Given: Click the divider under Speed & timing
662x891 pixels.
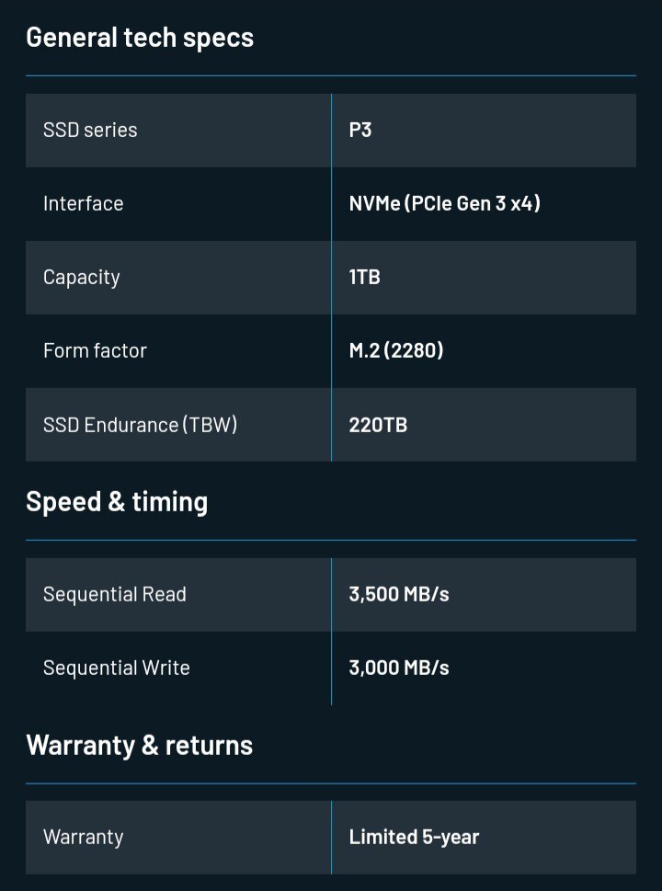Looking at the screenshot, I should pos(331,541).
